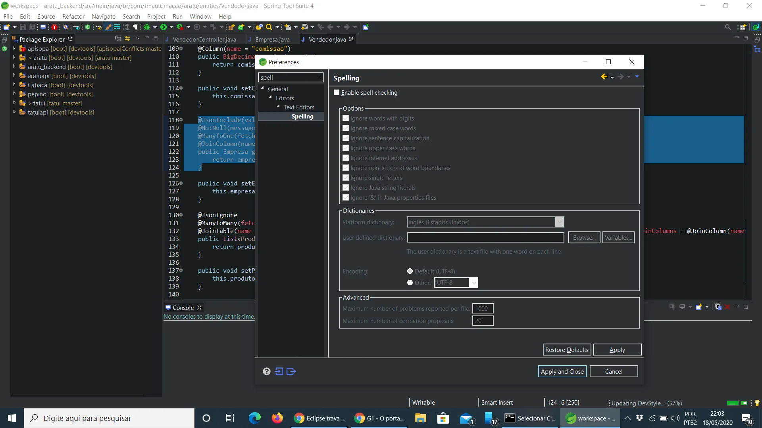Viewport: 762px width, 428px height.
Task: Click the Apply and Close button
Action: pyautogui.click(x=562, y=372)
